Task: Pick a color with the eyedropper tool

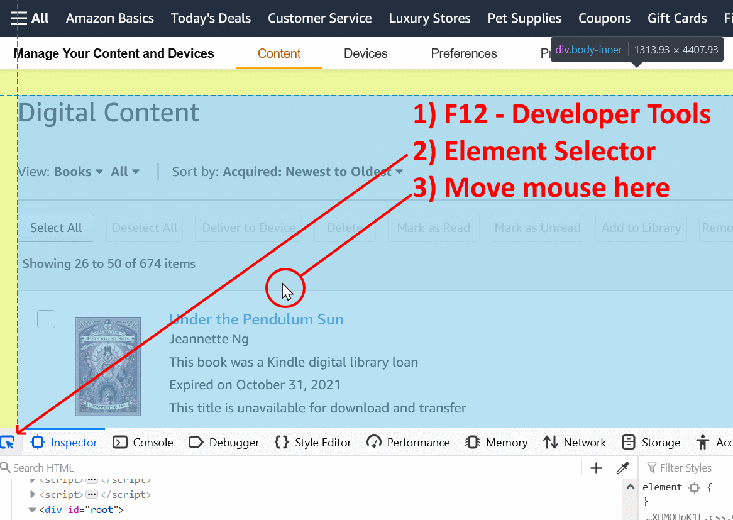Action: click(622, 468)
